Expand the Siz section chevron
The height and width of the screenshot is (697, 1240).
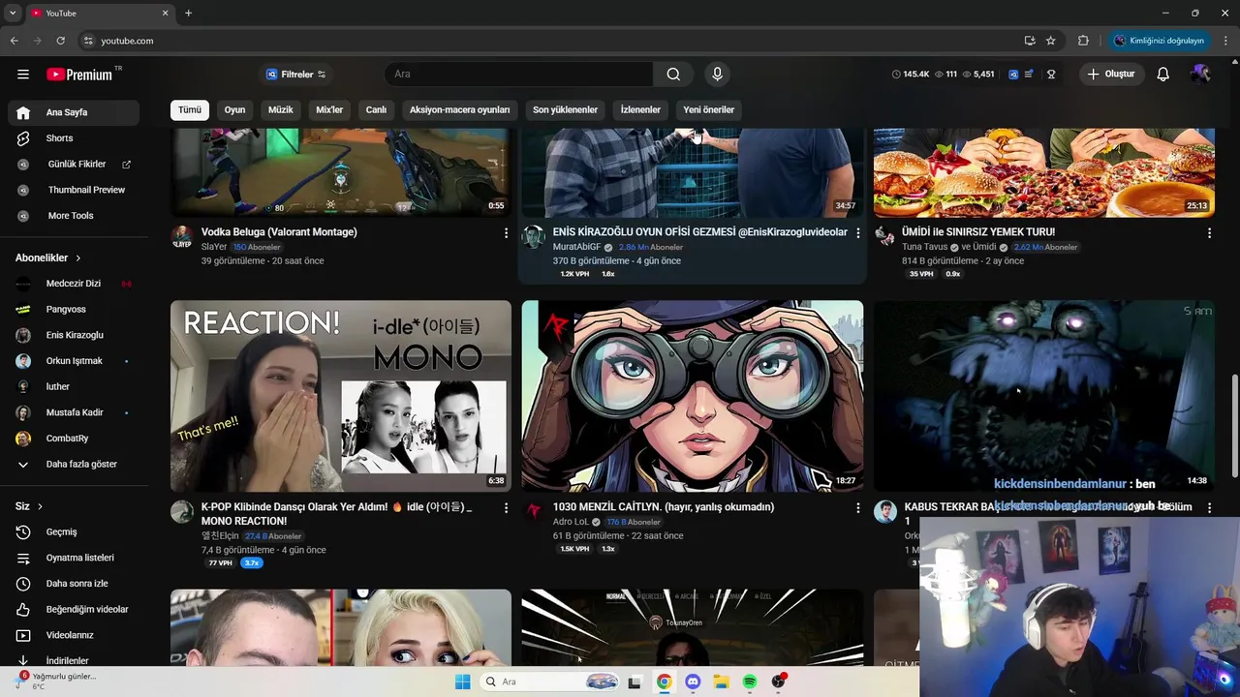pos(40,506)
